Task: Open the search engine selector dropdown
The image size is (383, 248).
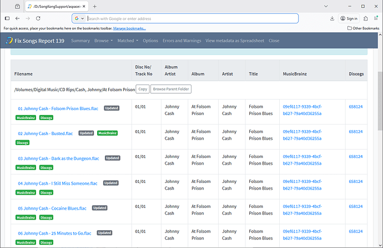Action: [x=79, y=18]
